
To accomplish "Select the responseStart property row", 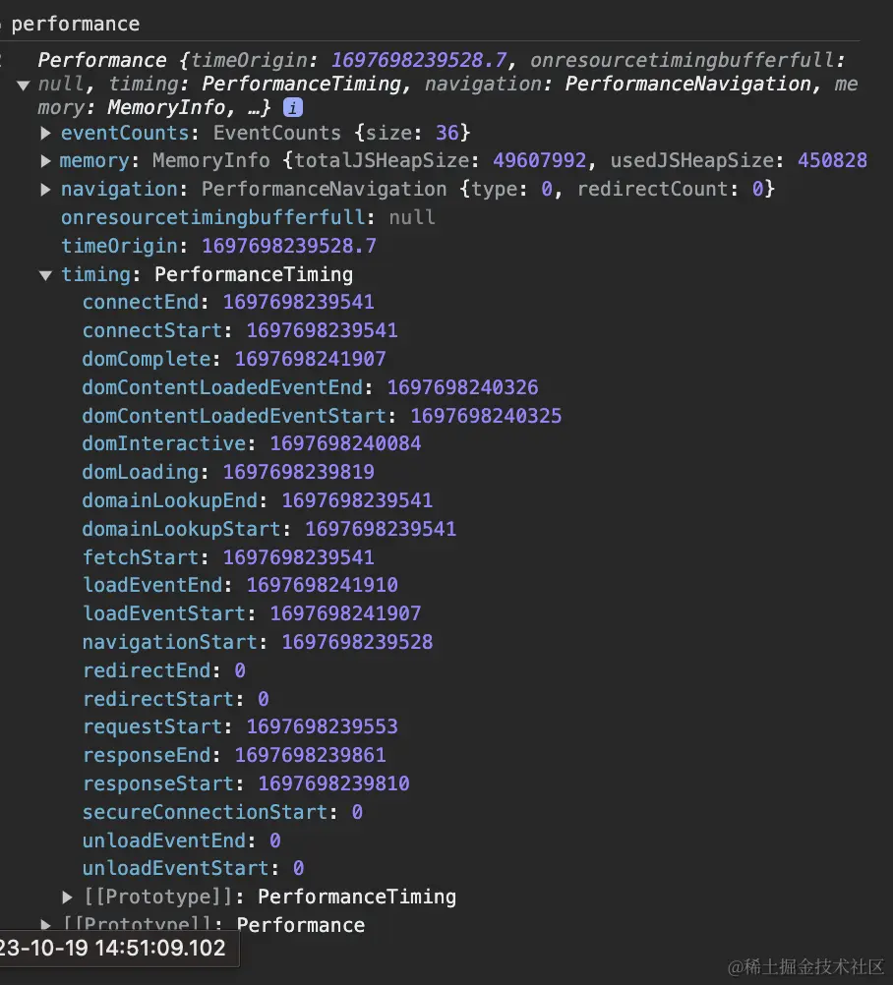I will (x=246, y=783).
